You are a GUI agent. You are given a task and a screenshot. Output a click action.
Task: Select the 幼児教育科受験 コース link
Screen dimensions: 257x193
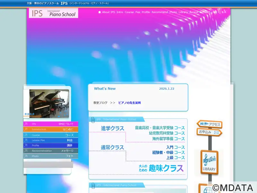tap(166, 133)
